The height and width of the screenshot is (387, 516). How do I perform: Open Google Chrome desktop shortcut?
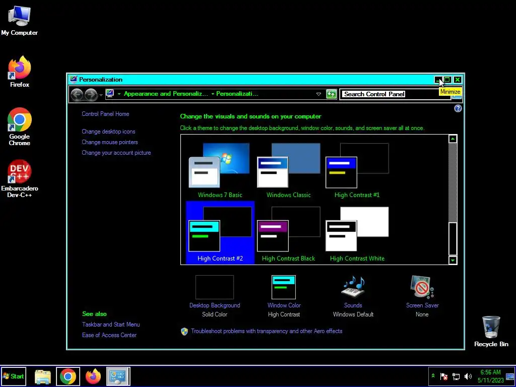click(20, 126)
